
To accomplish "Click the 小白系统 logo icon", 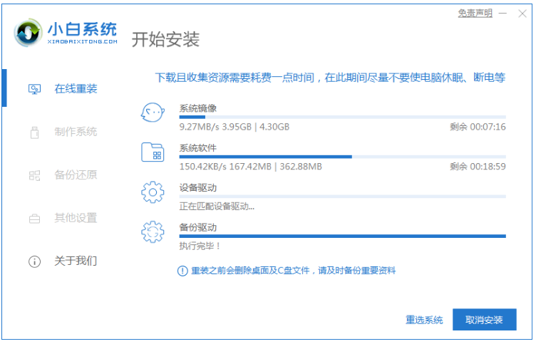I will pyautogui.click(x=28, y=34).
